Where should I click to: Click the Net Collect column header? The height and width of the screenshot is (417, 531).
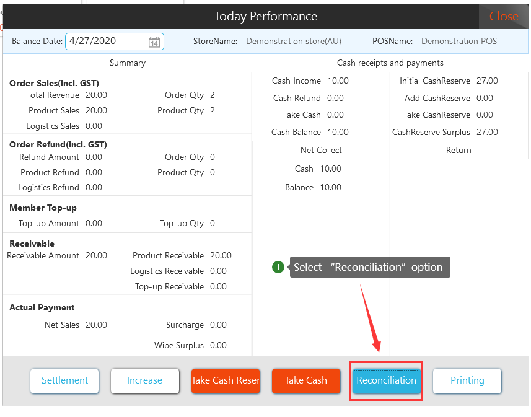321,150
